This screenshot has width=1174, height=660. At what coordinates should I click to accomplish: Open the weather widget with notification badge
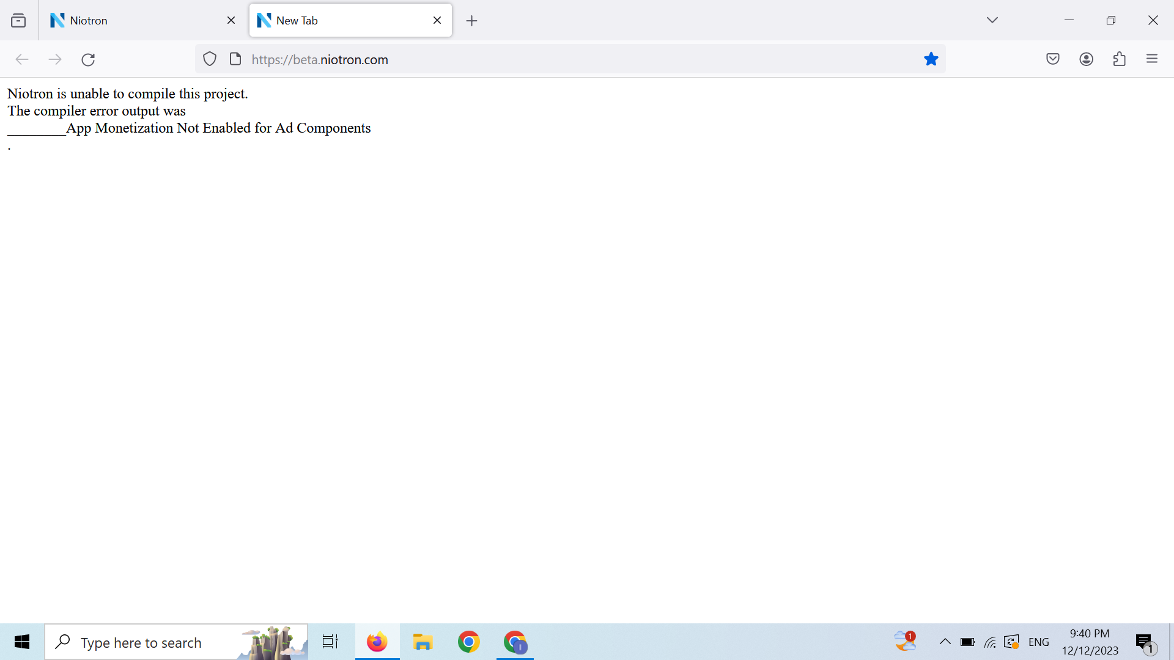pyautogui.click(x=905, y=642)
